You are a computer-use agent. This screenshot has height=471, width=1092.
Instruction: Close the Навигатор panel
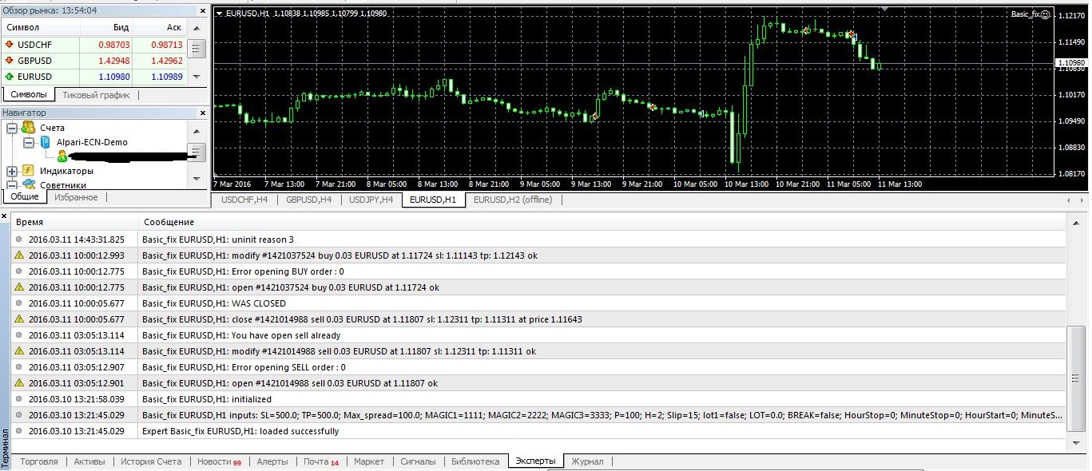click(202, 113)
